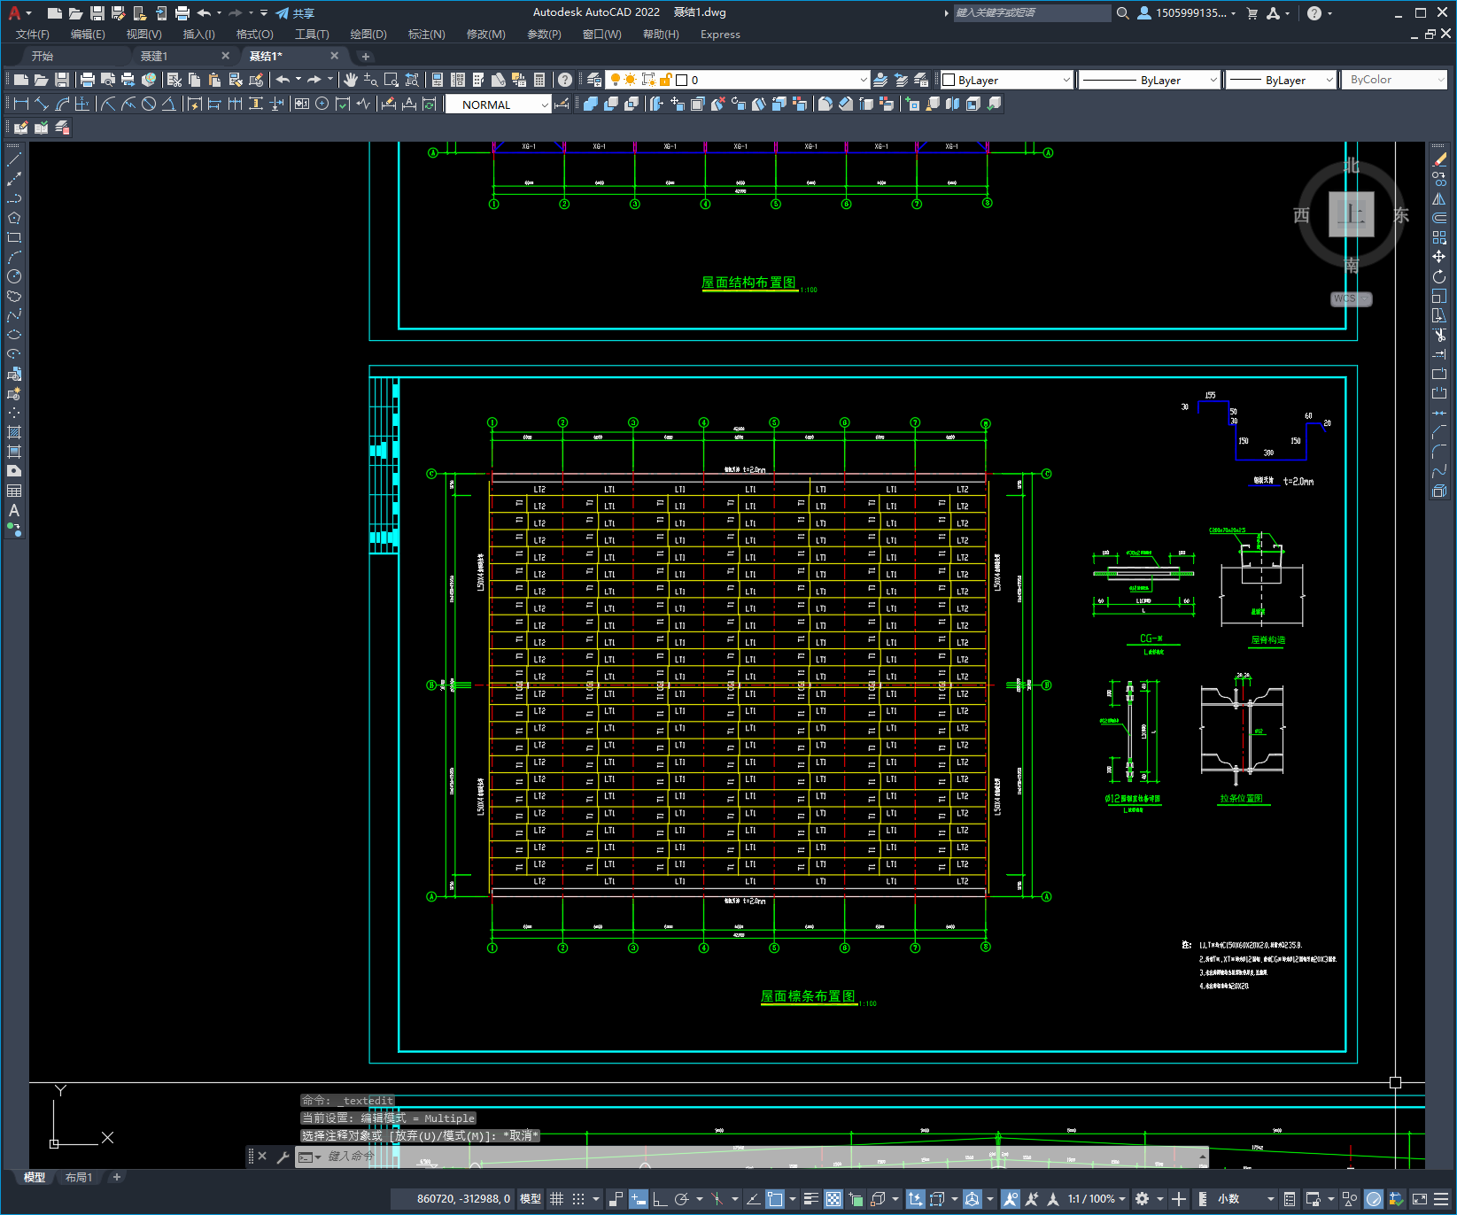Toggle object snap in status bar

(x=775, y=1199)
